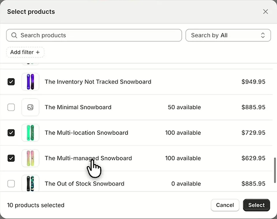The width and height of the screenshot is (277, 219).
Task: Check The Out of Stock Snowboard checkbox
Action: (x=11, y=184)
